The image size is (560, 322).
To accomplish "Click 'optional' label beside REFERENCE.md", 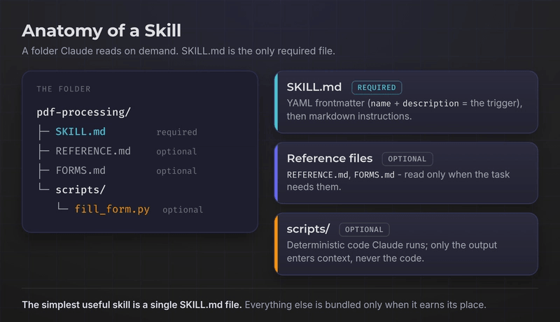I will [x=176, y=152].
